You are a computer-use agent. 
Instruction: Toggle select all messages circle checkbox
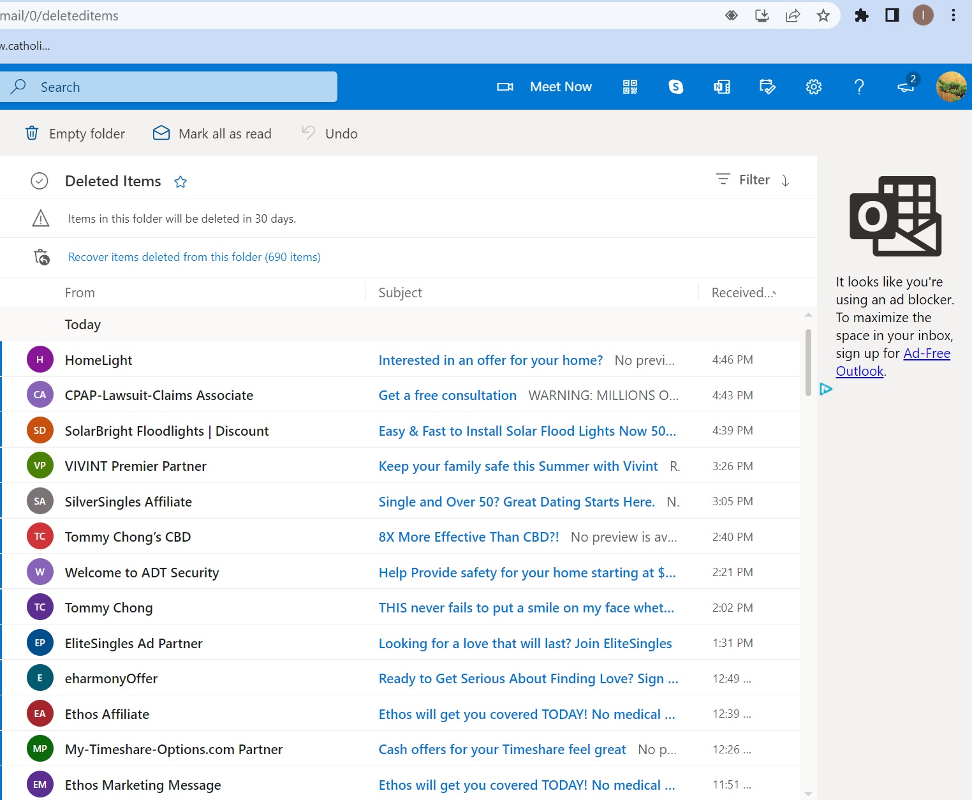[40, 181]
